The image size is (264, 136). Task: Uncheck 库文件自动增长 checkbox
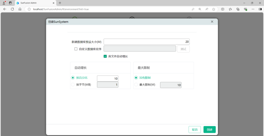[x=105, y=57]
